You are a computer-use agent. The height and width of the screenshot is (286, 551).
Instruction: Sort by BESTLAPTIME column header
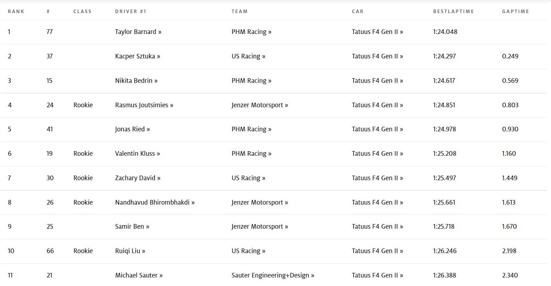click(x=453, y=11)
